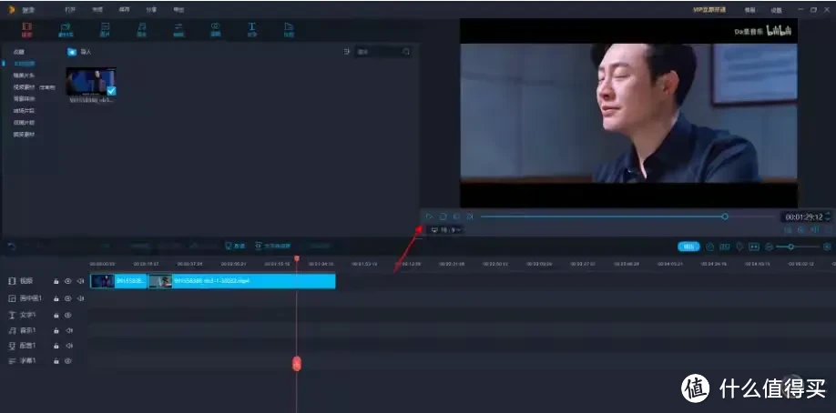836x413 pixels.
Task: Lock the 配音1 voice-over track
Action: 56,346
